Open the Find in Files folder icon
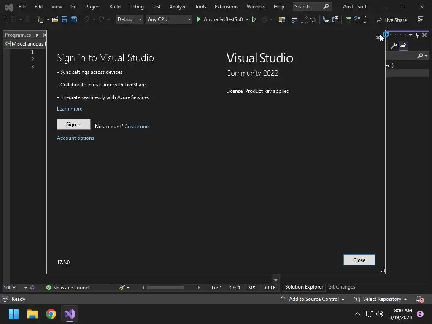Viewport: 432px width, 324px height. 281,19
